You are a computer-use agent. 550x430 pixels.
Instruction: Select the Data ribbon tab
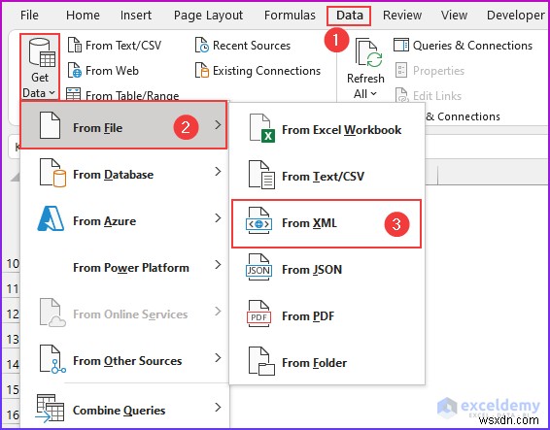350,16
